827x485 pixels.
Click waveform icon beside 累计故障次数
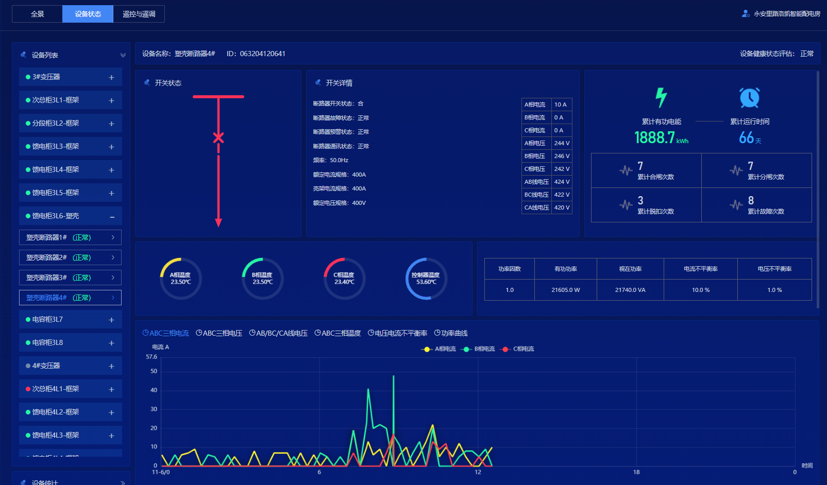[736, 205]
